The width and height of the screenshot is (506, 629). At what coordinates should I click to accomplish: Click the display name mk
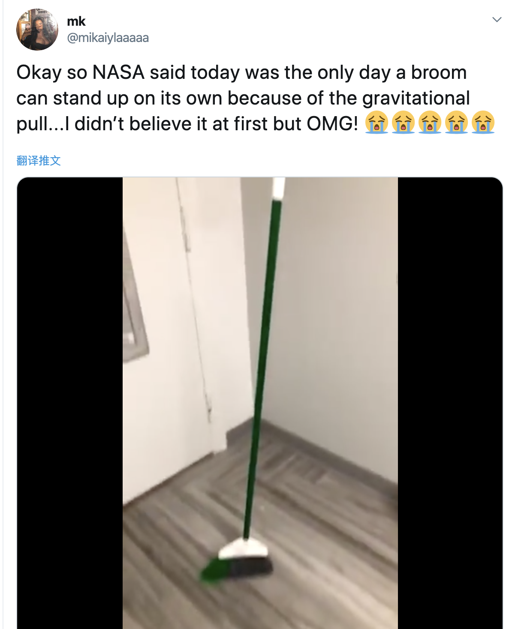click(x=76, y=21)
